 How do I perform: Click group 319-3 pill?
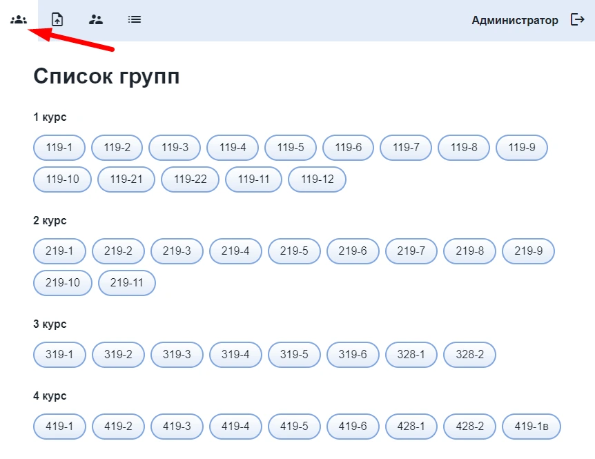tap(177, 355)
